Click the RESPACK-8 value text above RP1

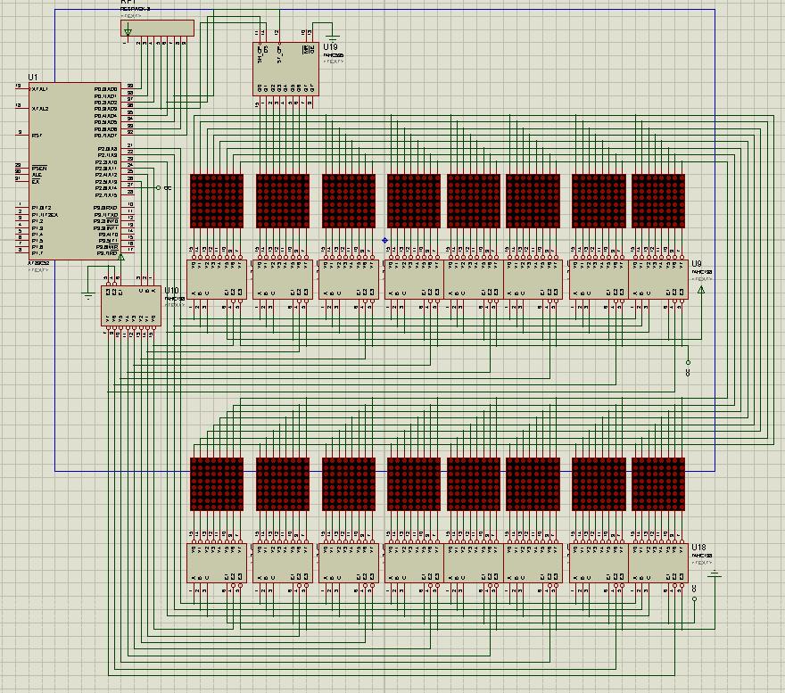click(136, 9)
